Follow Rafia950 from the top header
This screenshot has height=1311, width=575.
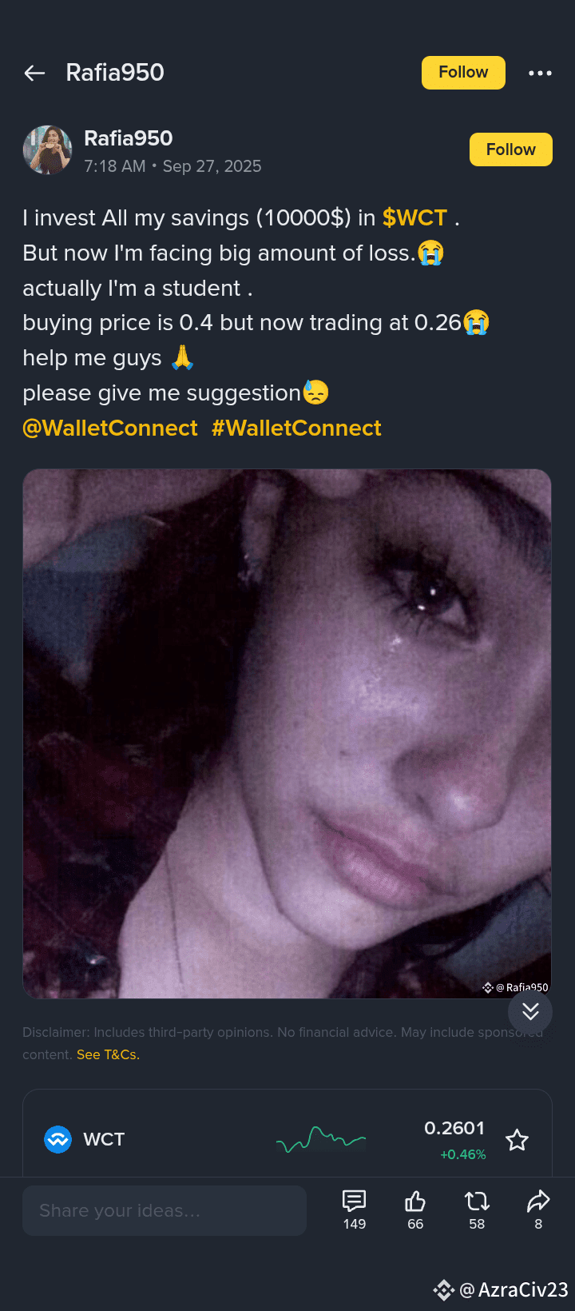click(x=463, y=73)
